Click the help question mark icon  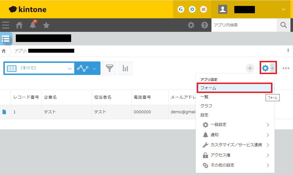[x=205, y=25]
